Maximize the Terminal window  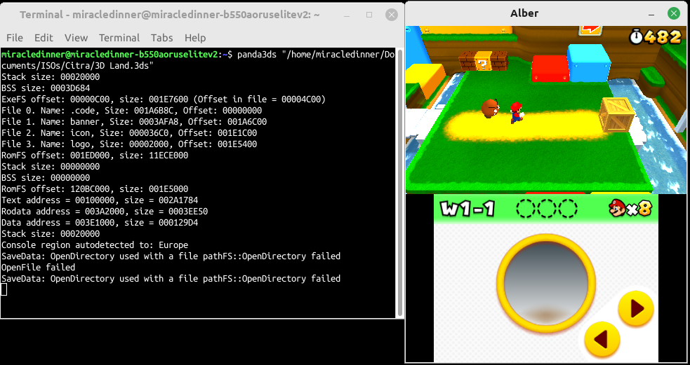(x=369, y=15)
